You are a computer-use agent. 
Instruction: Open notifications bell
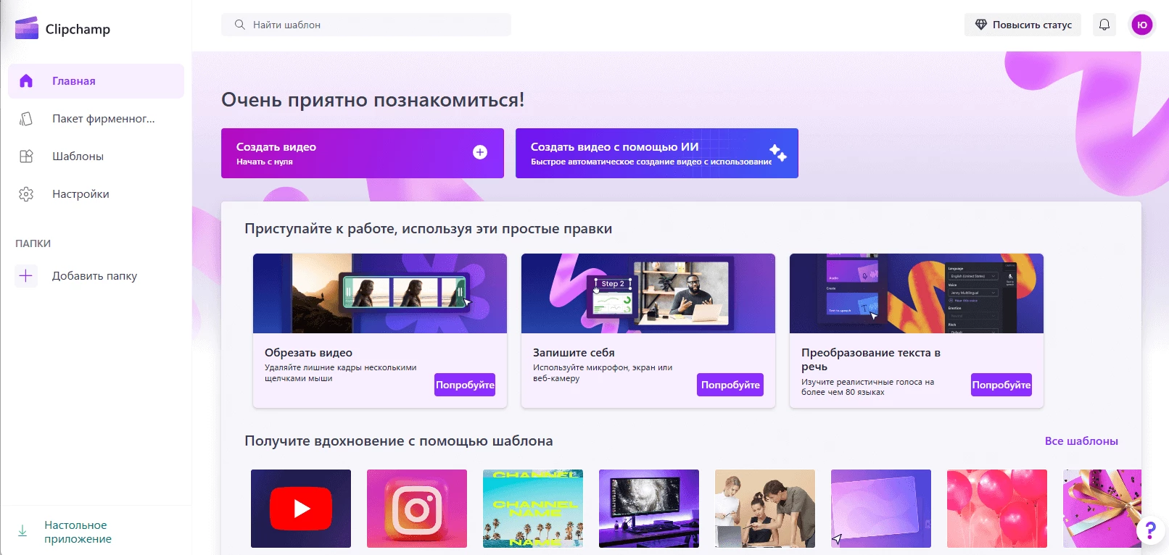click(1104, 25)
